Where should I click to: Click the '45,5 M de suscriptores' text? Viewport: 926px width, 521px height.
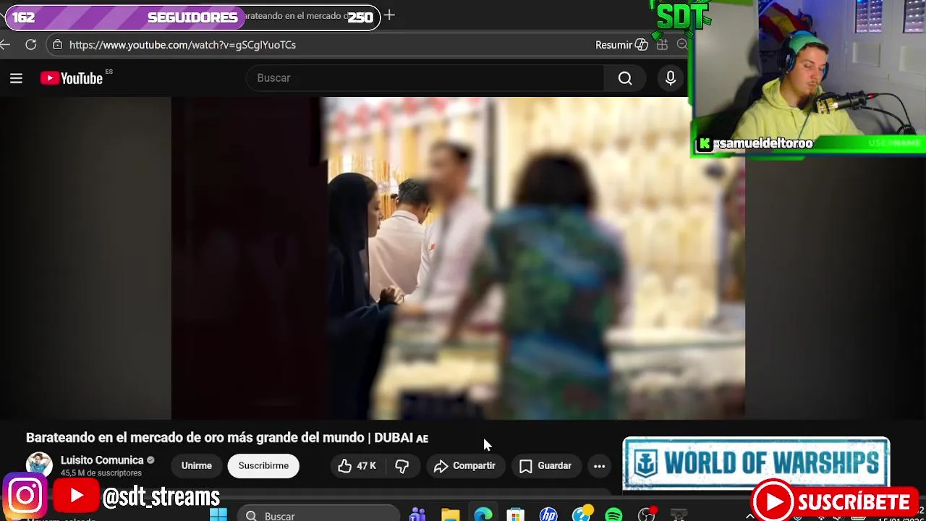pos(101,473)
